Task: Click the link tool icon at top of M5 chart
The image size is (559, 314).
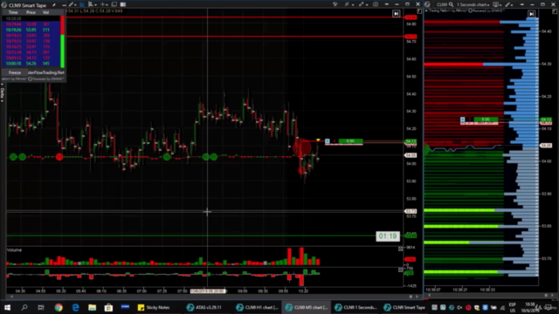Action: tap(335, 4)
